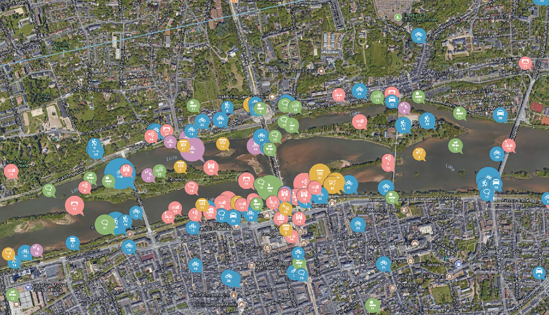Click bicycle marker 13 beside Pont Napoléon
Screen dimensions: 549x315
click(x=136, y=212)
